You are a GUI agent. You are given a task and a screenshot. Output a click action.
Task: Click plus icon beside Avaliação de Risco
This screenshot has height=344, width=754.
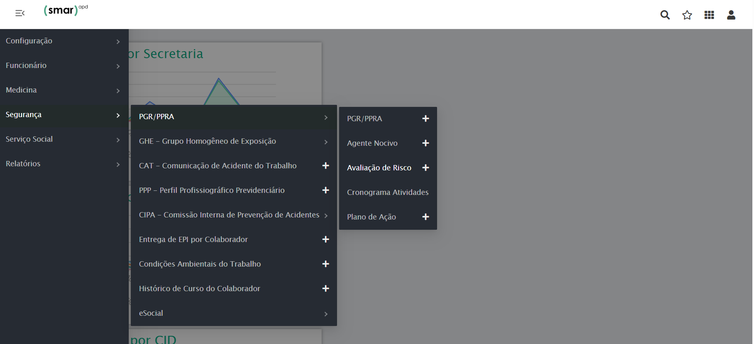pyautogui.click(x=426, y=167)
